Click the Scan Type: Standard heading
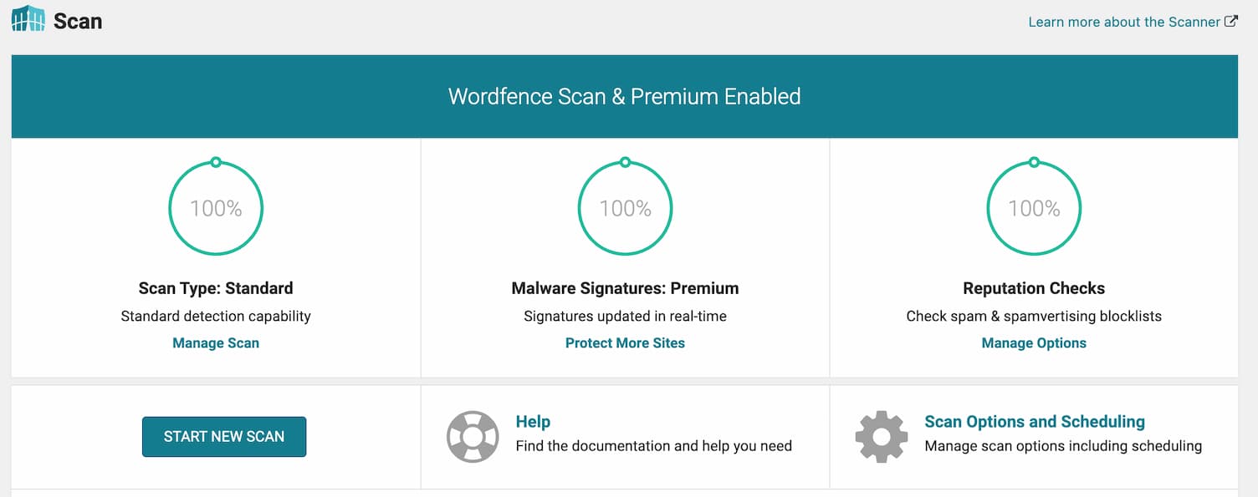The height and width of the screenshot is (497, 1258). (x=216, y=287)
